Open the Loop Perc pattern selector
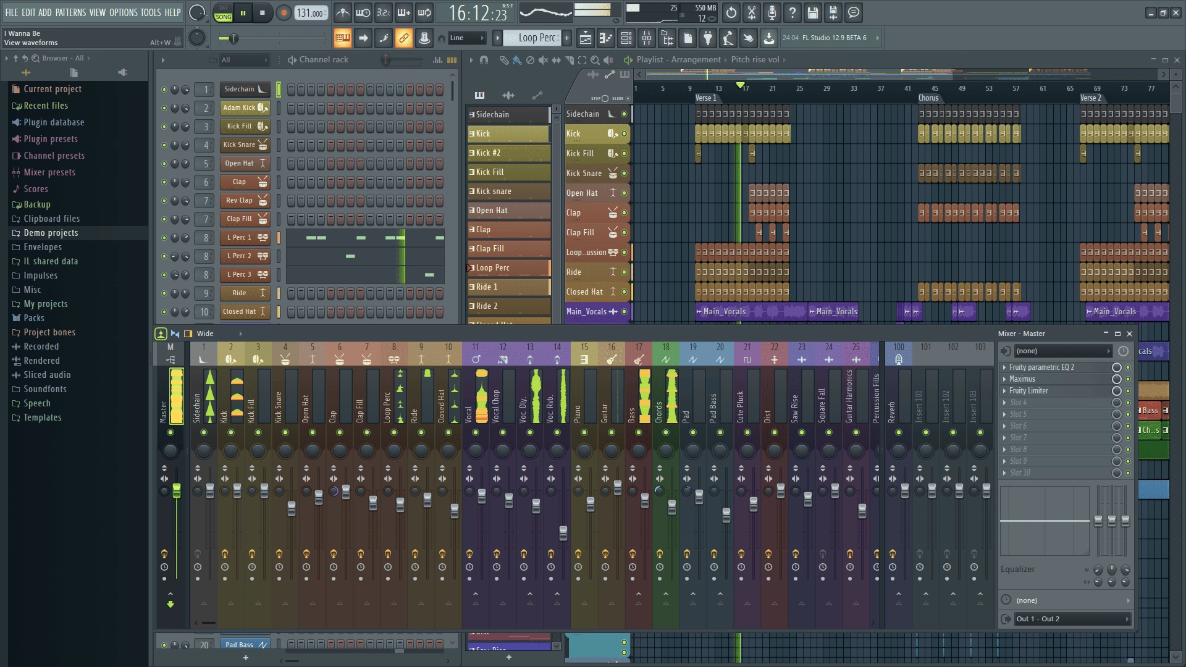The height and width of the screenshot is (667, 1186). 532,38
